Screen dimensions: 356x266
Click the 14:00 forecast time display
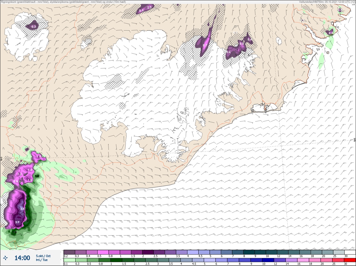click(22, 258)
